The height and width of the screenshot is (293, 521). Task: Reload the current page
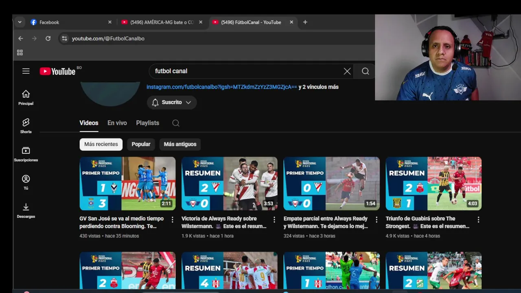click(48, 38)
